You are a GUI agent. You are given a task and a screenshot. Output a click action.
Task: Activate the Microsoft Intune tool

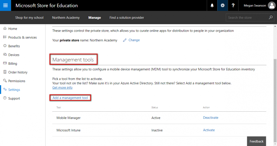(x=209, y=130)
